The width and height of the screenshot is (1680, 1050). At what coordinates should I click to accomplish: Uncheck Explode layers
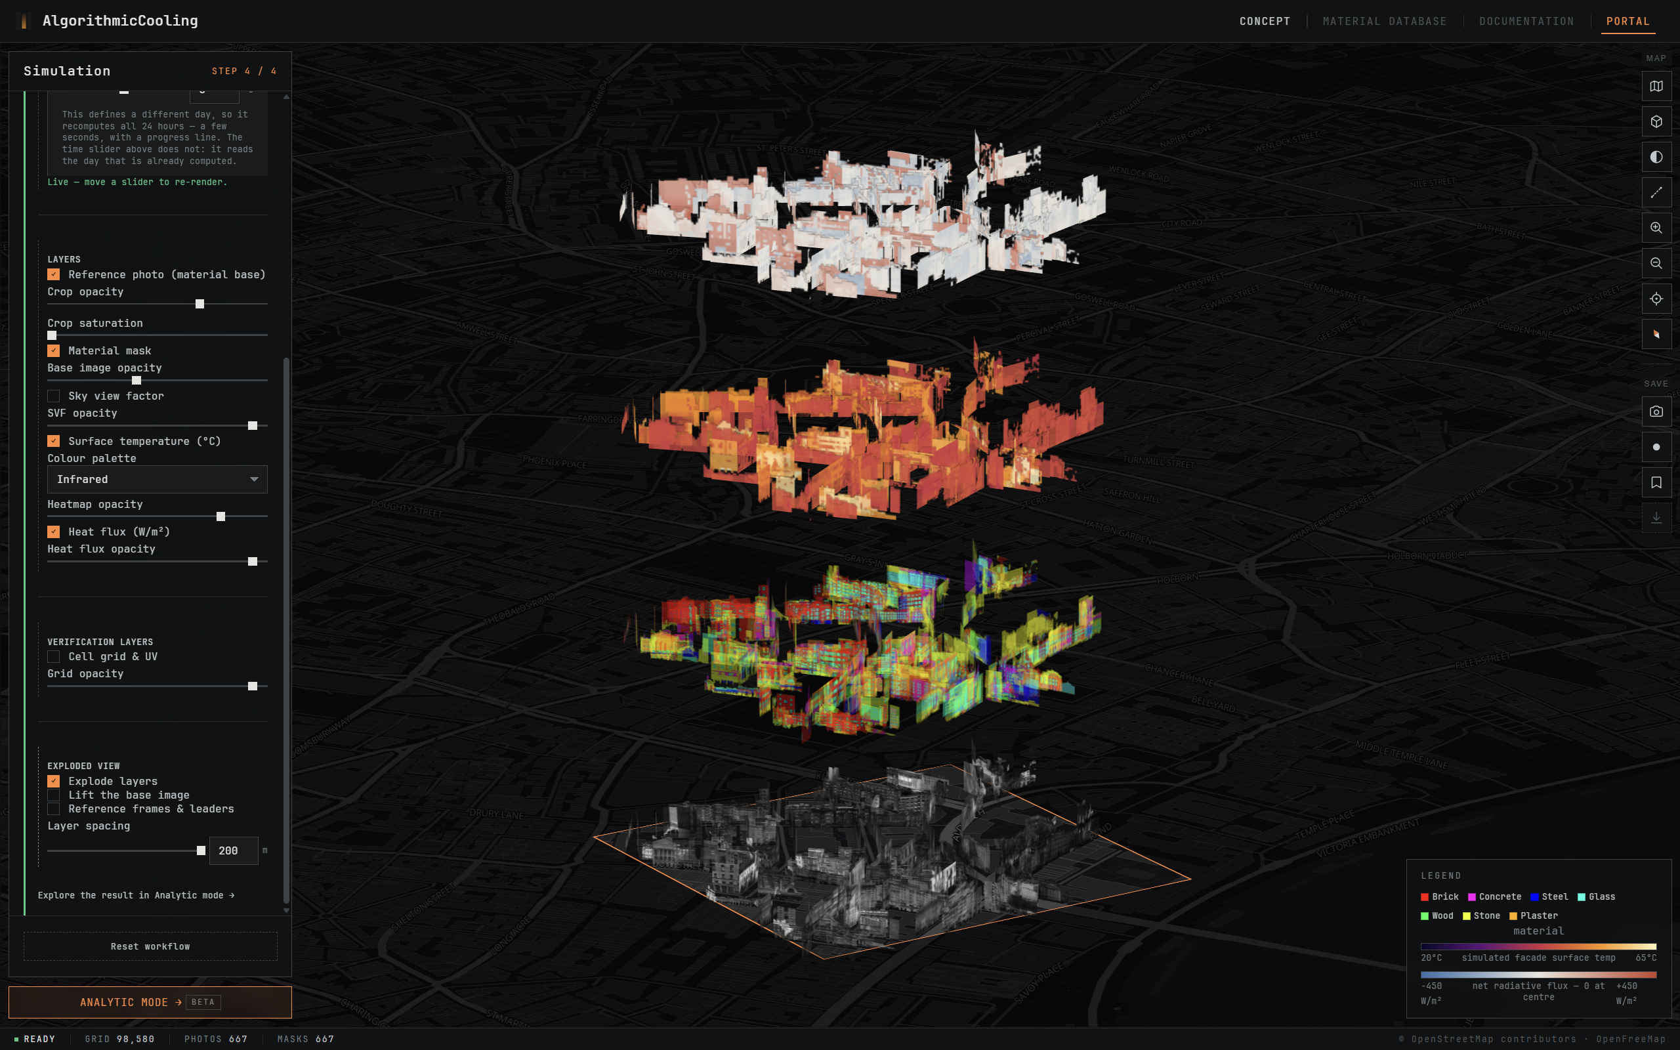[53, 781]
